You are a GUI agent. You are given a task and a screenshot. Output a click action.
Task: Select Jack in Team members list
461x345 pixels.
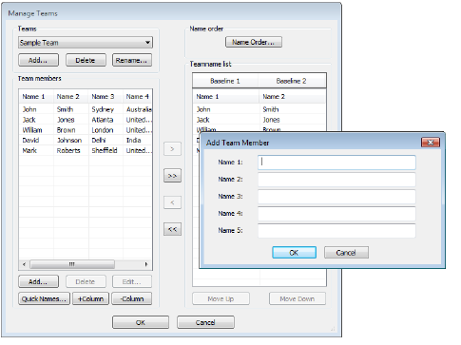[x=29, y=120]
